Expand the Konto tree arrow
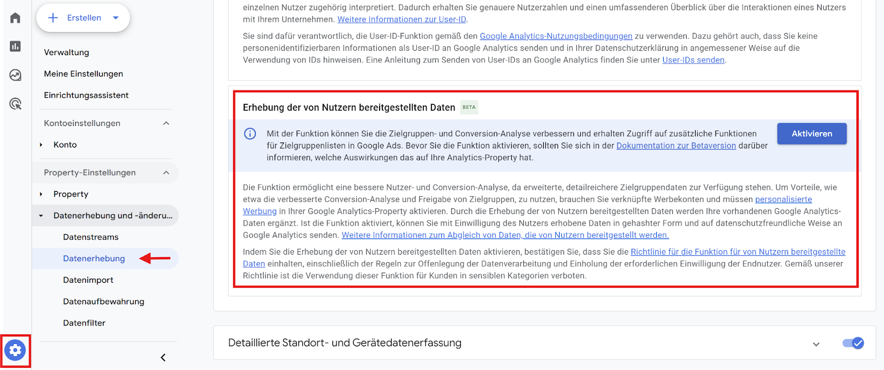The width and height of the screenshot is (884, 370). click(x=41, y=145)
